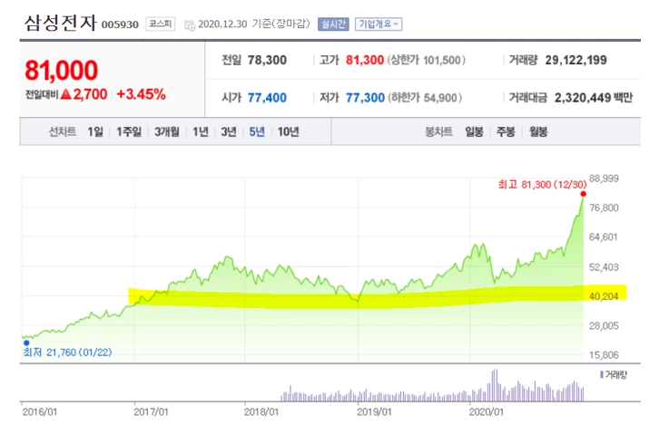Click the current price 81,000
Image resolution: width=659 pixels, height=425 pixels.
click(x=62, y=70)
